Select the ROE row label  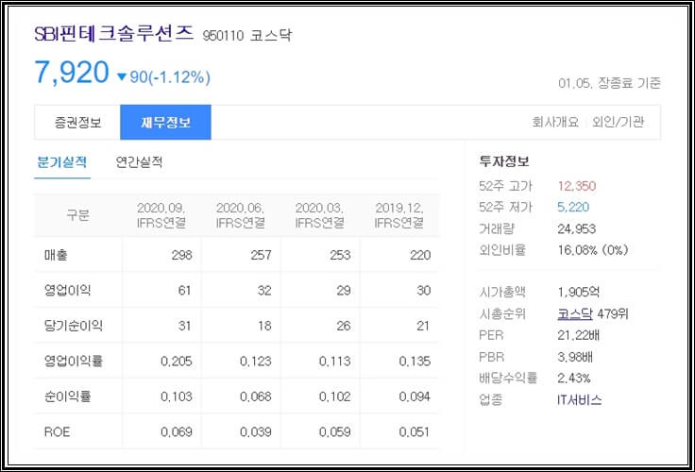(58, 431)
